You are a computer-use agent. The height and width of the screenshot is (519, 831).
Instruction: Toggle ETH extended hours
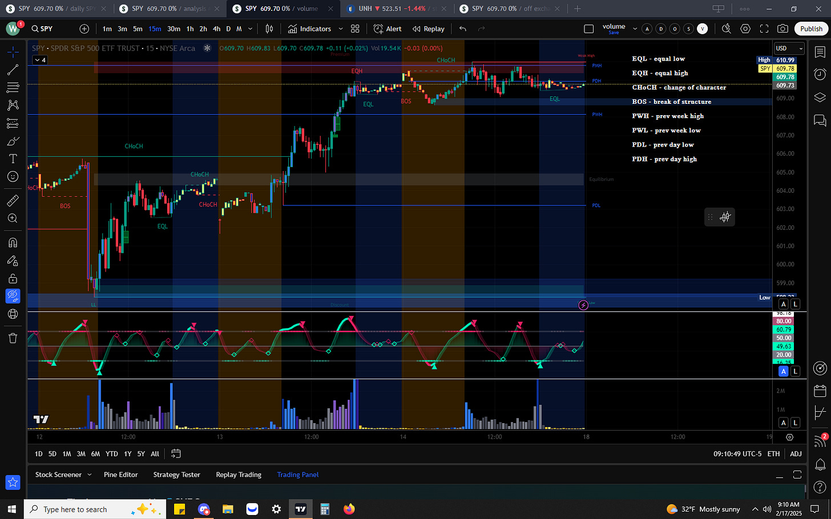773,454
